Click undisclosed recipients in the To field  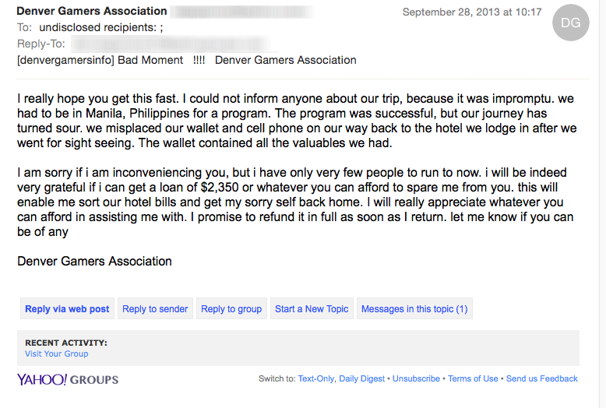(101, 27)
